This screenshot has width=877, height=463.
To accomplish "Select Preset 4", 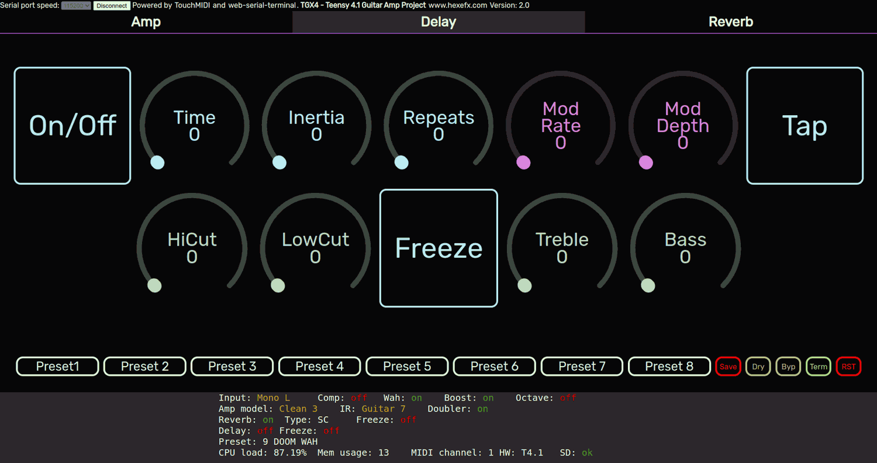I will coord(320,367).
